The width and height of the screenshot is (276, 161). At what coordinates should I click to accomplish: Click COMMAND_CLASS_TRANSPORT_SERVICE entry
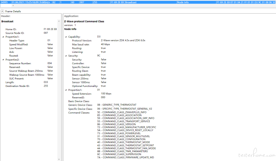(124, 121)
